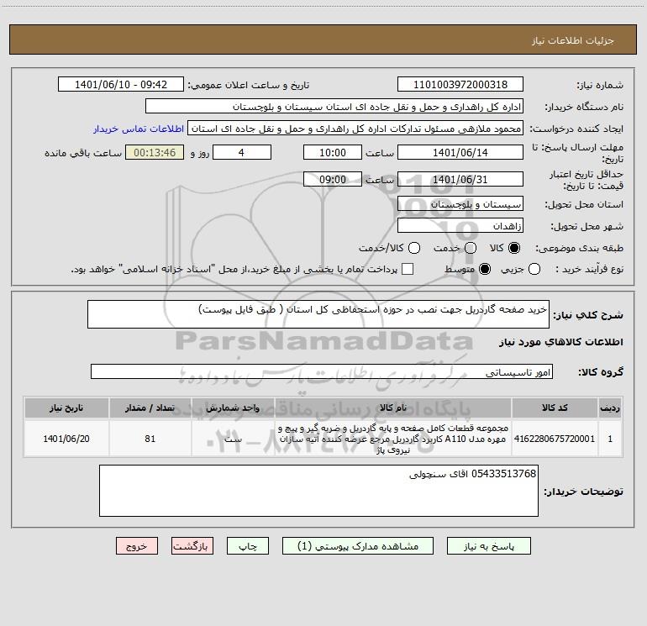This screenshot has width=647, height=626.
Task: Click the price validity date 1401/06/31
Action: (x=460, y=180)
